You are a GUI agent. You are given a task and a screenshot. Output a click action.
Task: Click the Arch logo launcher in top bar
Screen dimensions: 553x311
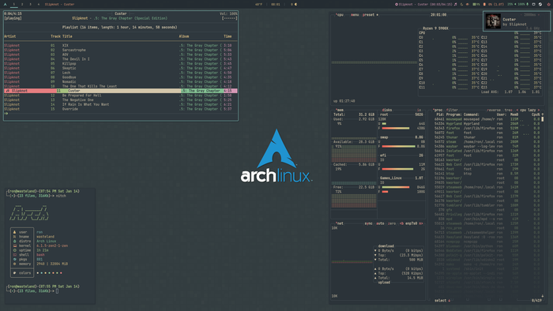click(5, 4)
